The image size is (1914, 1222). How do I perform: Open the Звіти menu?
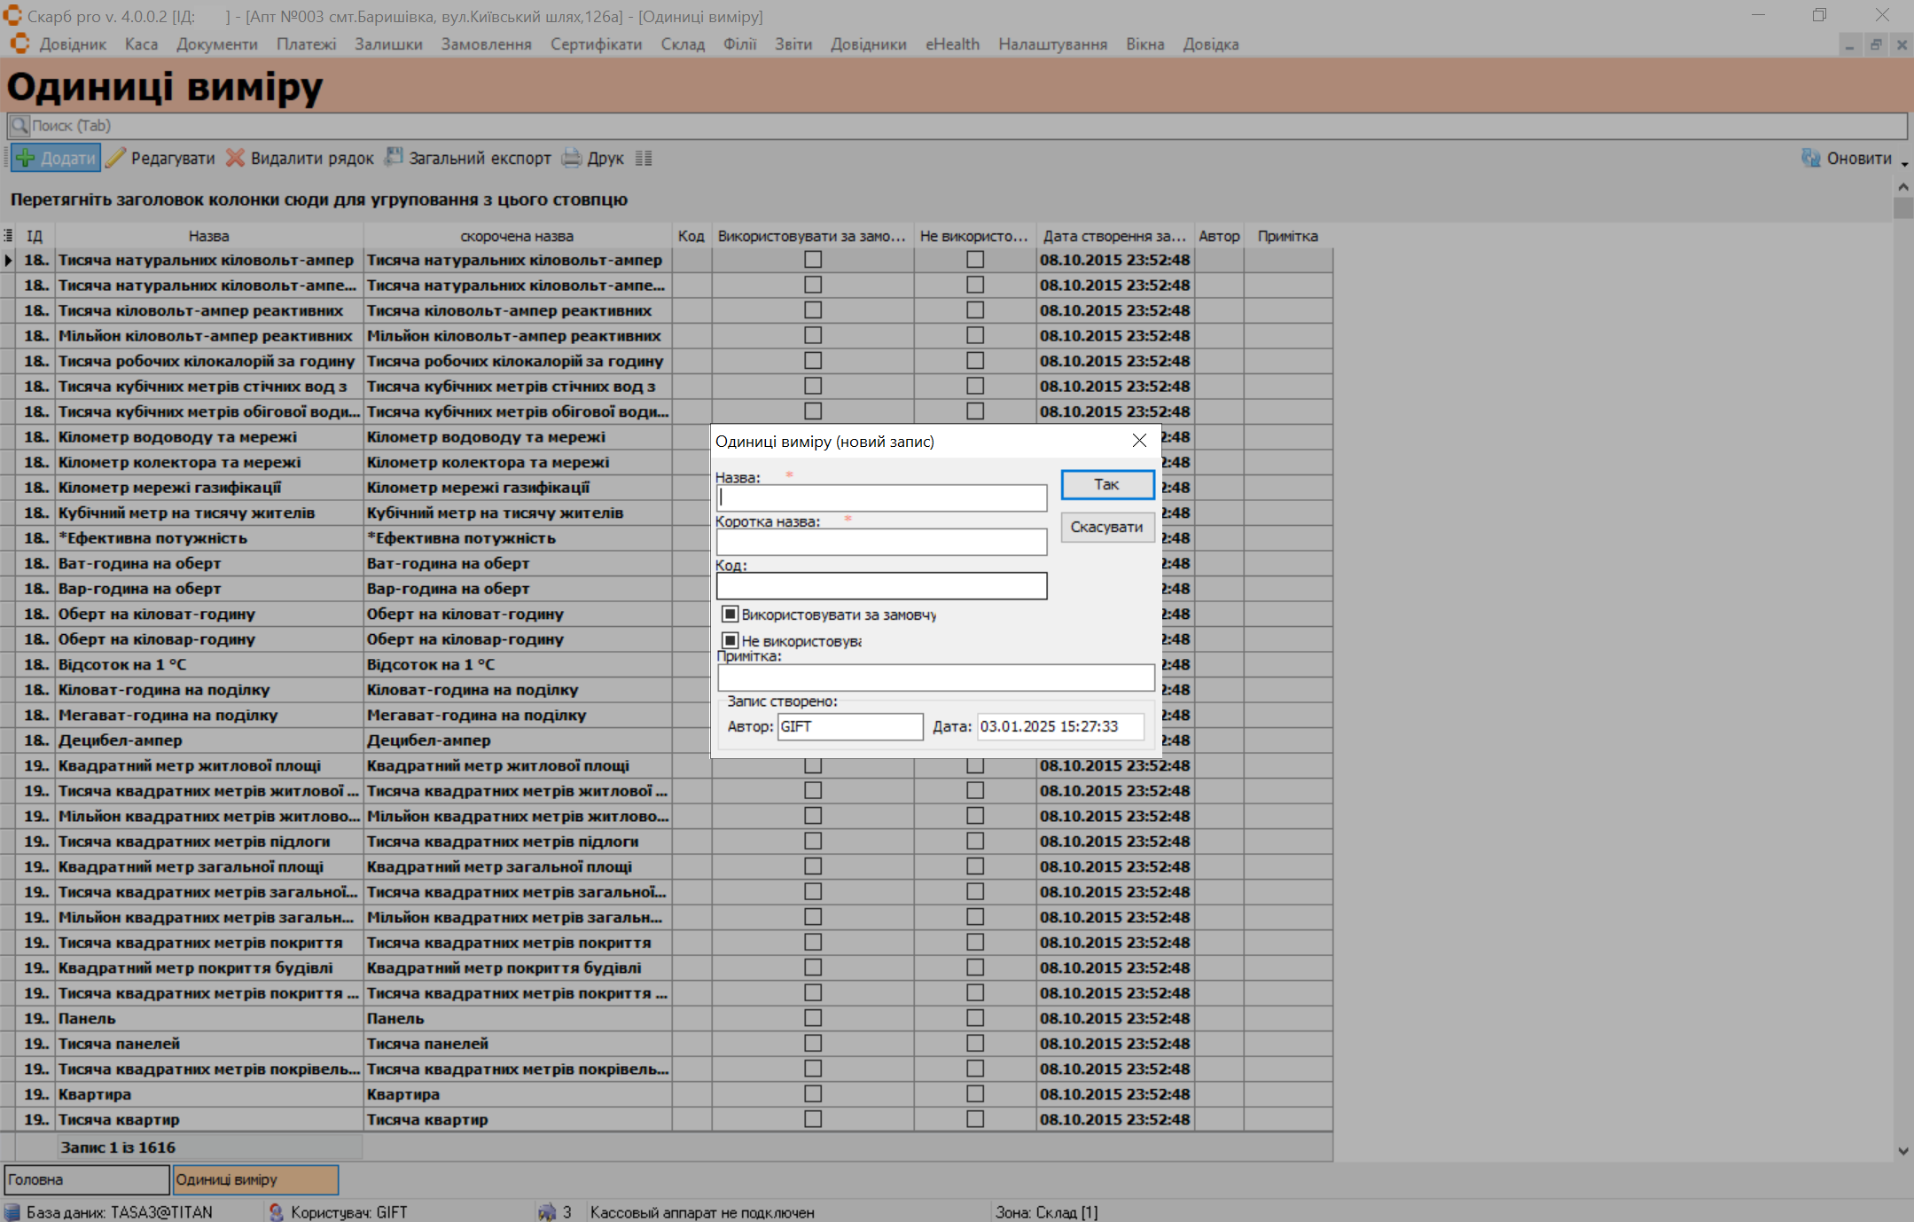pyautogui.click(x=793, y=44)
